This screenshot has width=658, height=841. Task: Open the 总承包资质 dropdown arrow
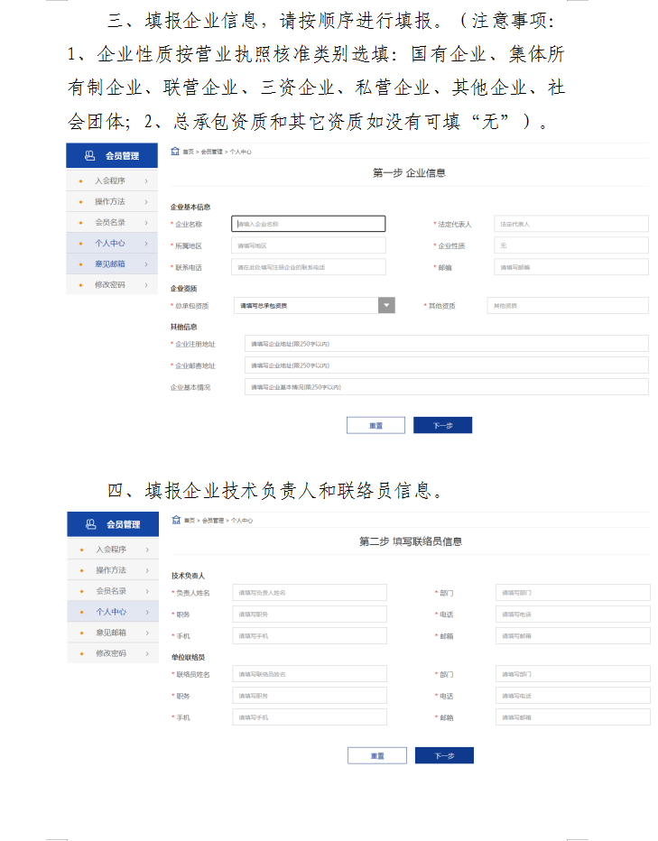386,306
